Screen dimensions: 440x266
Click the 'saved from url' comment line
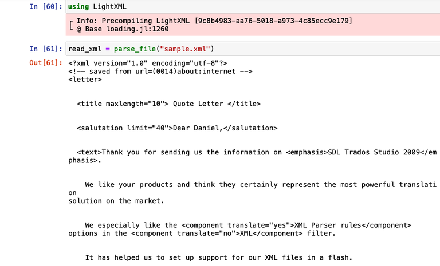(x=160, y=72)
